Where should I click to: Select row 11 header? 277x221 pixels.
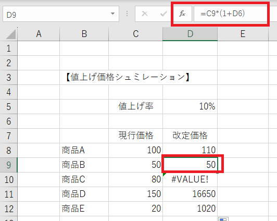pos(9,194)
